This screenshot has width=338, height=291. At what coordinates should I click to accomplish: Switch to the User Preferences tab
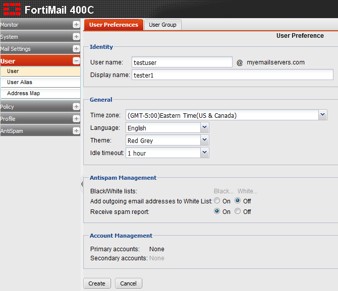coord(114,25)
